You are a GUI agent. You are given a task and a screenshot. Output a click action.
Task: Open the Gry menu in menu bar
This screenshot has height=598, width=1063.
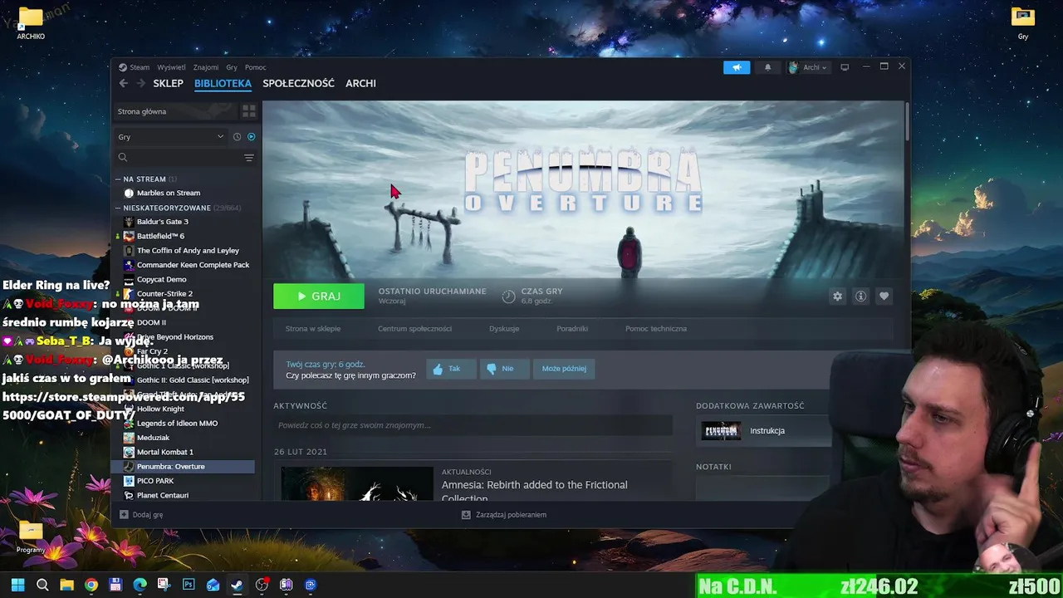232,67
